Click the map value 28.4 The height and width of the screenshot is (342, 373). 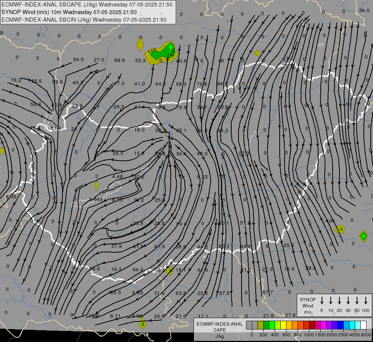click(x=311, y=268)
